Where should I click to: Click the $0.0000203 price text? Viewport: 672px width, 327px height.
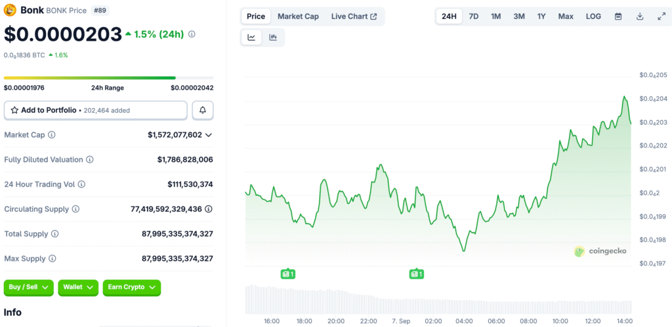tap(63, 34)
